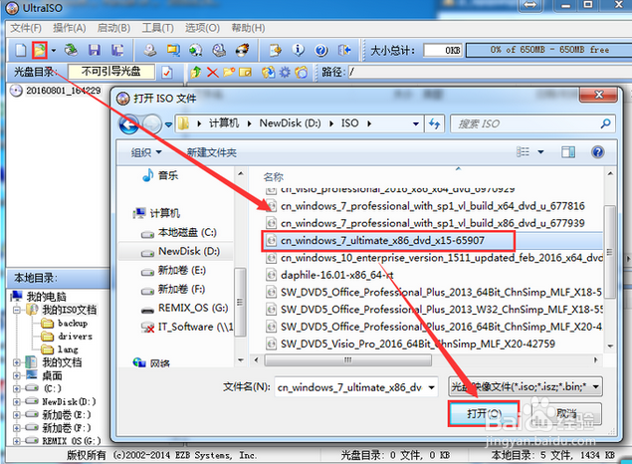The width and height of the screenshot is (632, 464).
Task: Click the Burn CD image icon
Action: tap(242, 50)
